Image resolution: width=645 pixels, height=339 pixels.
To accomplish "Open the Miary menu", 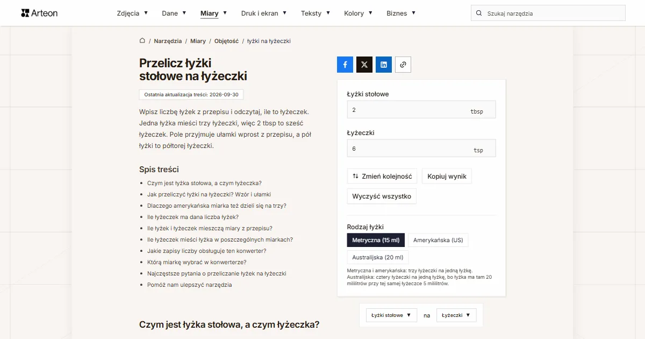I will (x=213, y=13).
